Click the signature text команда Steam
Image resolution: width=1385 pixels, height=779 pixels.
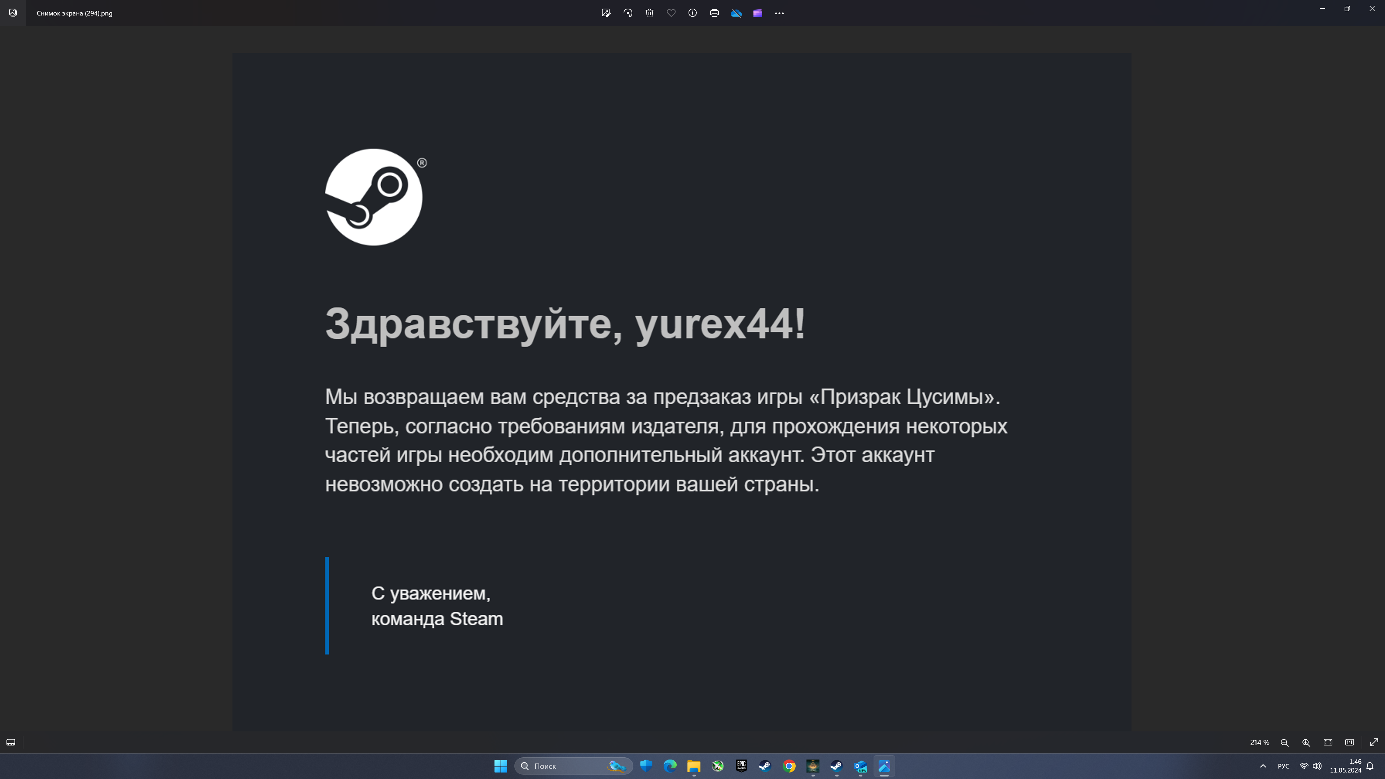tap(437, 619)
